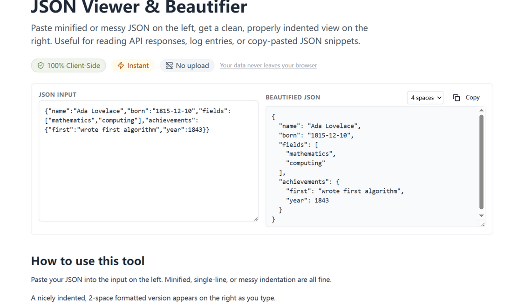The width and height of the screenshot is (531, 307).
Task: Click the 'Paste your JSON into the input' sentence
Action: (181, 280)
